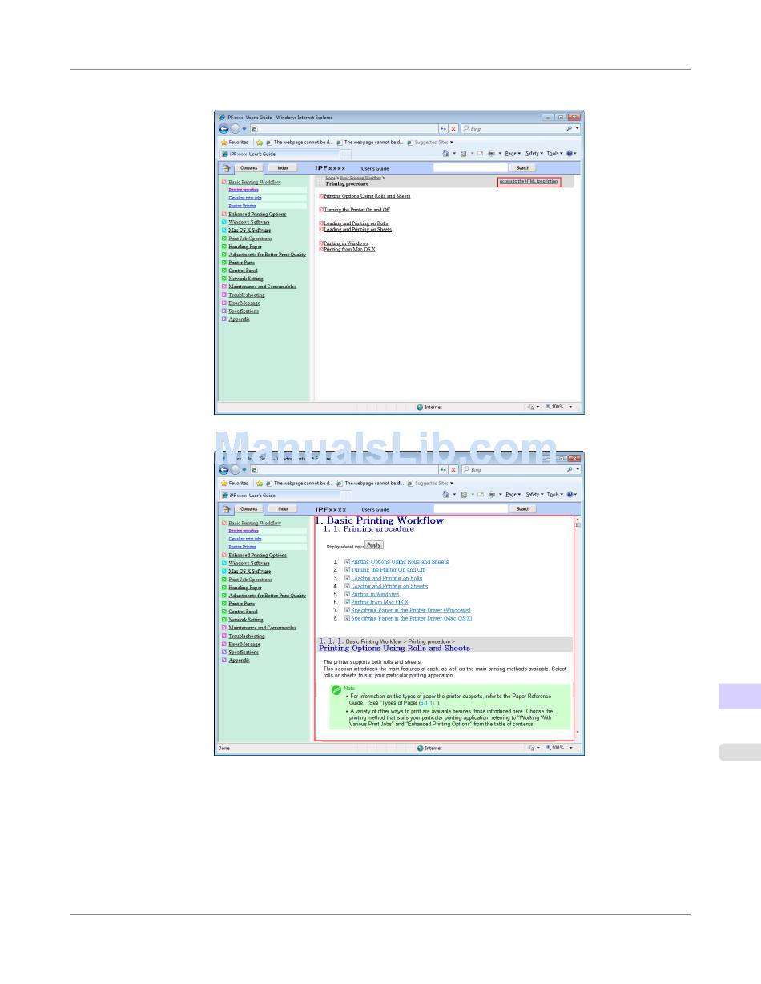Click Home icon in lower window command bar
761x984 pixels.
point(445,495)
